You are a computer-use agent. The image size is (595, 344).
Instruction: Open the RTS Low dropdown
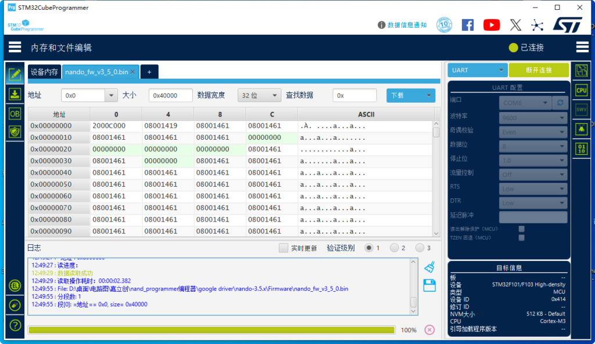click(x=533, y=189)
